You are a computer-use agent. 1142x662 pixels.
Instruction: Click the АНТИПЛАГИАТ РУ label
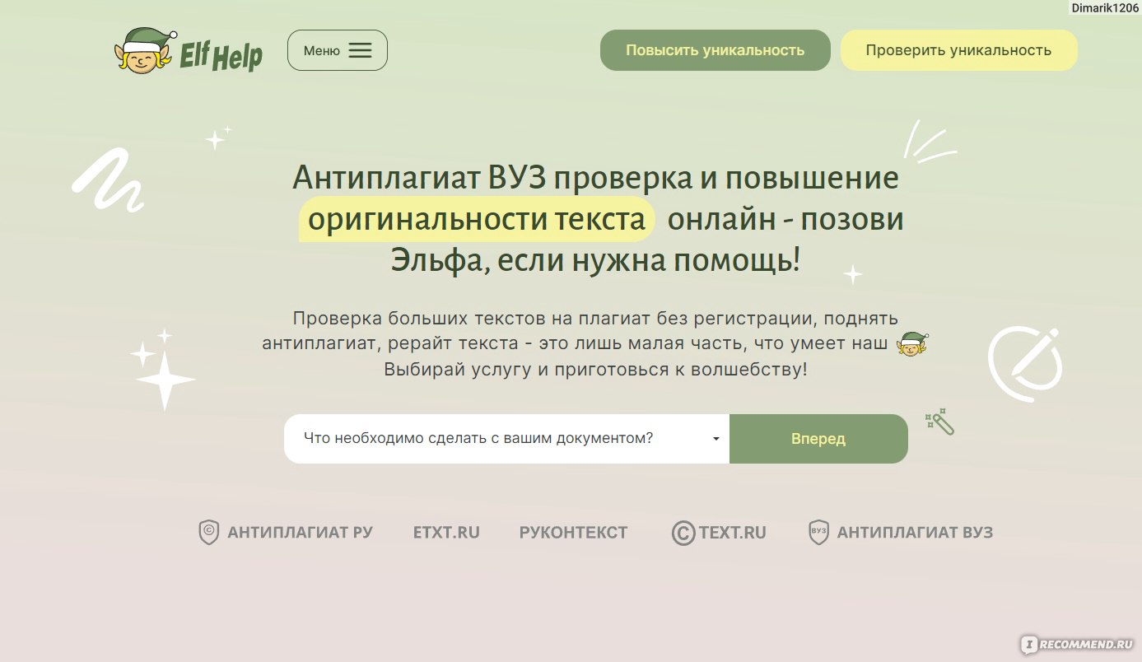pos(300,533)
